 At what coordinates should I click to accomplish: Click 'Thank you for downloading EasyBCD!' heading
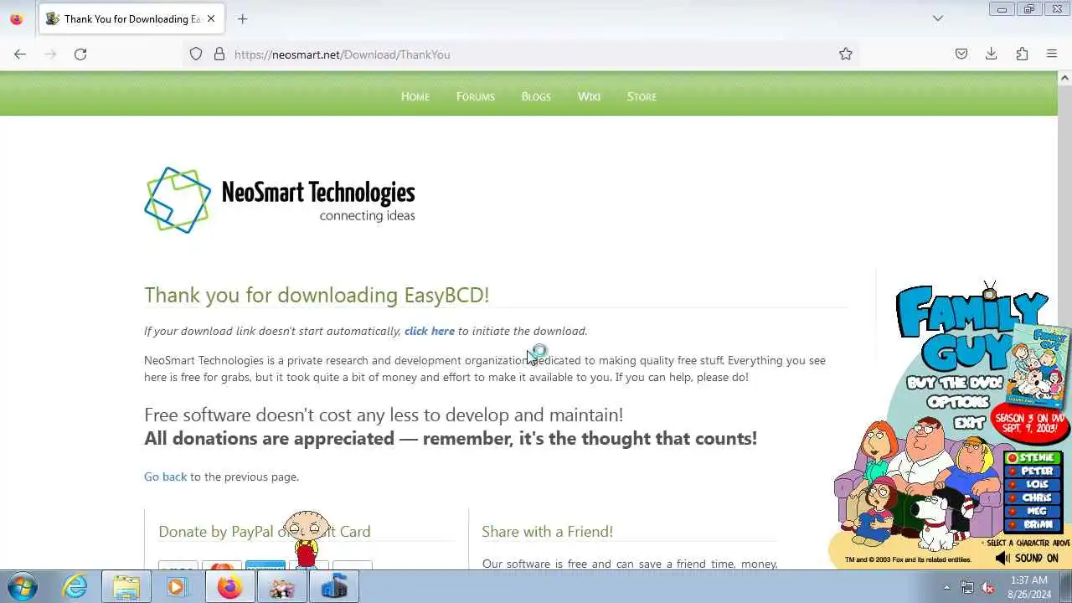[x=317, y=295]
